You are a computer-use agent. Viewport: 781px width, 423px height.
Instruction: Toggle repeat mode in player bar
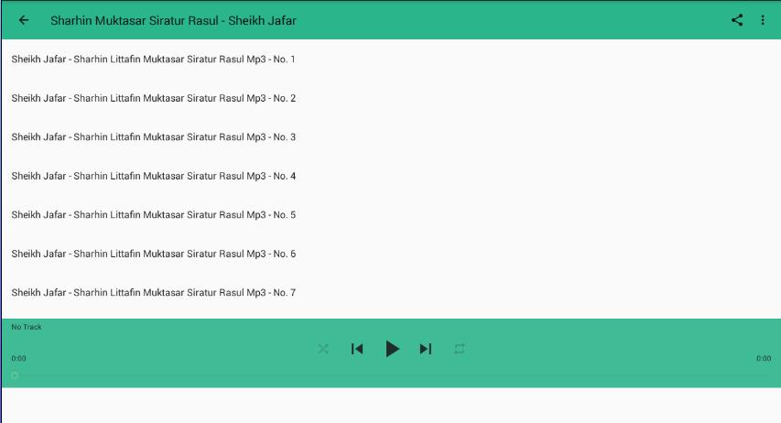coord(460,349)
